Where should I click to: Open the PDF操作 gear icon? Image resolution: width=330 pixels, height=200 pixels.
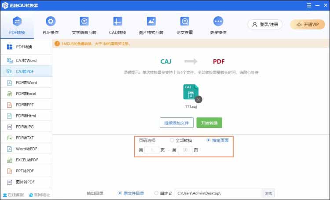51,21
